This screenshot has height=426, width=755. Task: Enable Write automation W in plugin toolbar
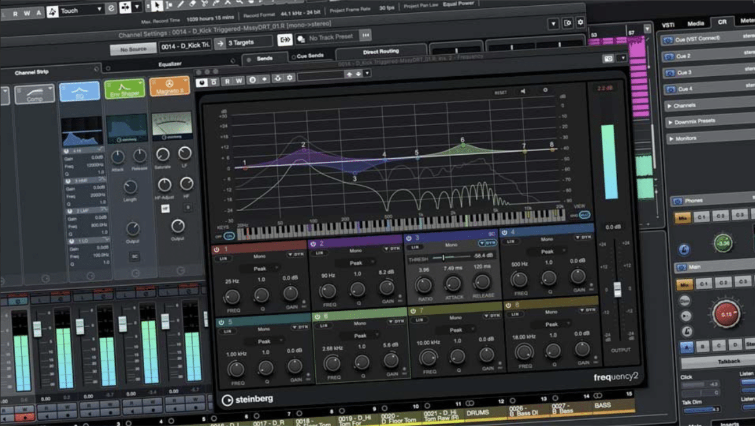(238, 80)
